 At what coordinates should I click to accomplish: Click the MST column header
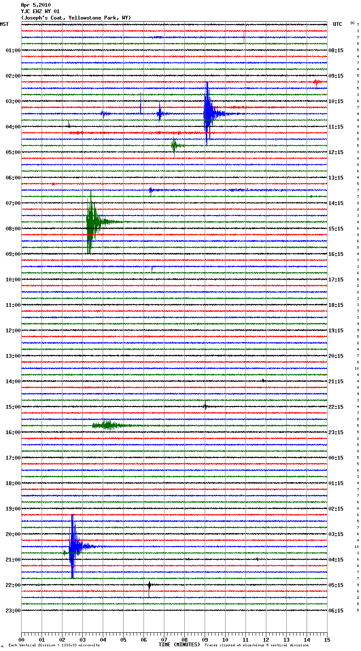pos(4,24)
